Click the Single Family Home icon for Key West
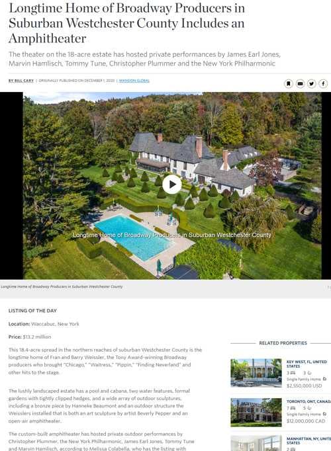Image resolution: width=331 pixels, height=451 pixels. pos(324,379)
